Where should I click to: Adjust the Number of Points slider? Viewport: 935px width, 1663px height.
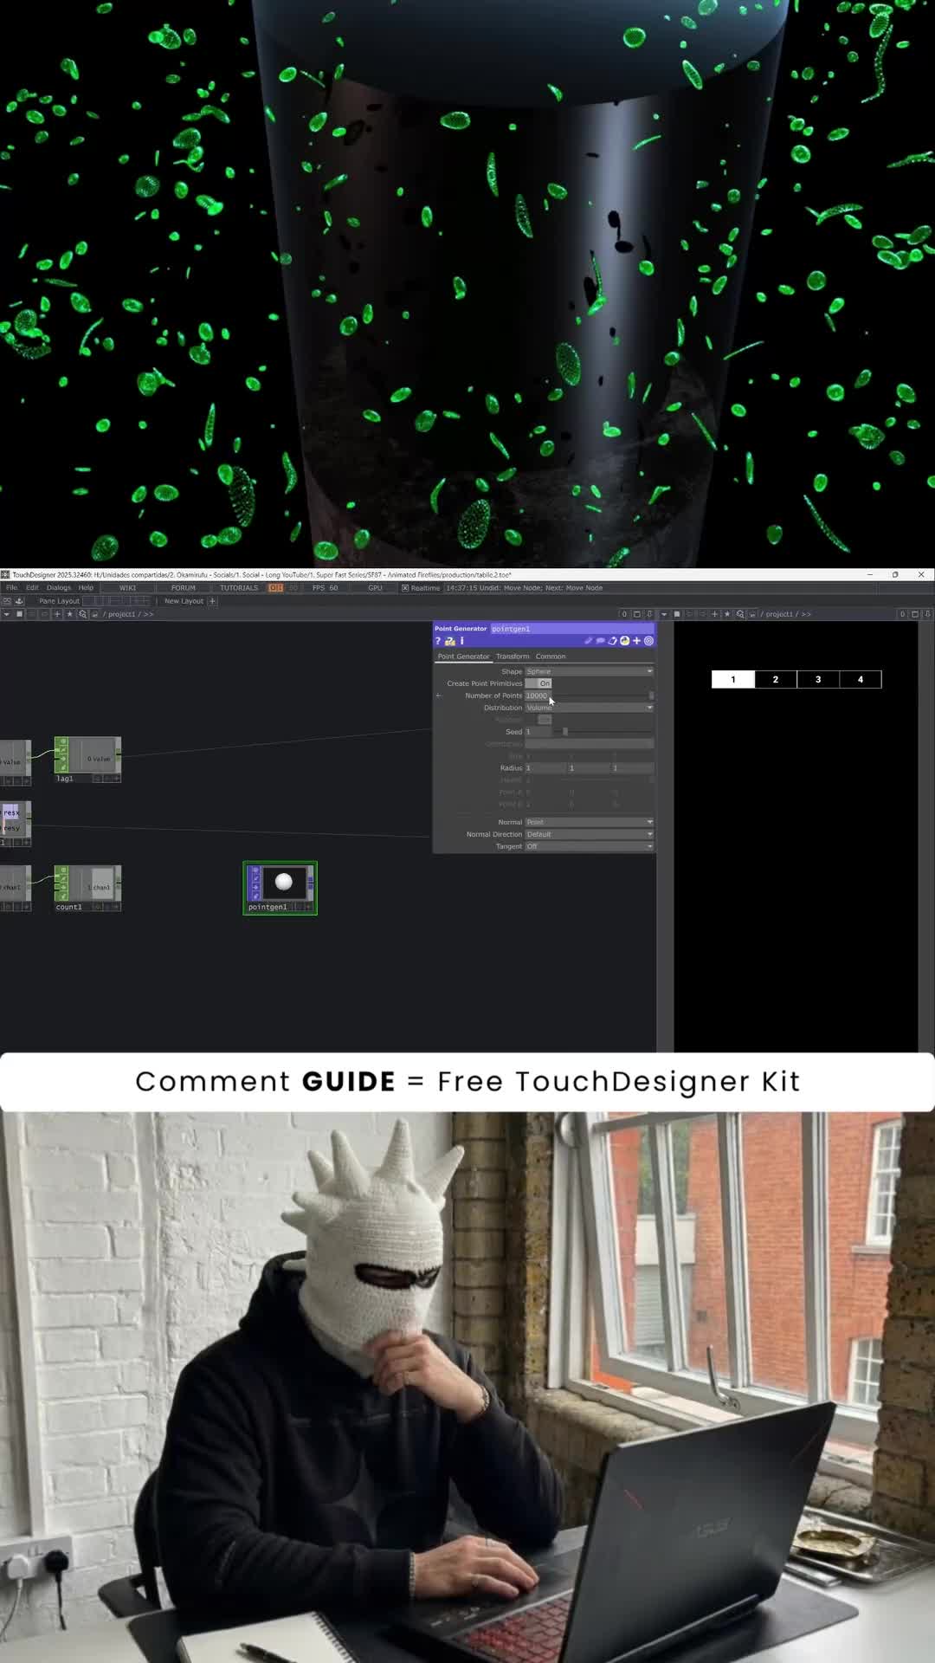[x=603, y=696]
